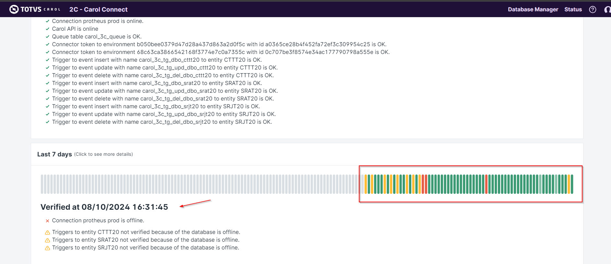Viewport: 611px width, 264px height.
Task: Open the Database Manager menu
Action: click(533, 9)
